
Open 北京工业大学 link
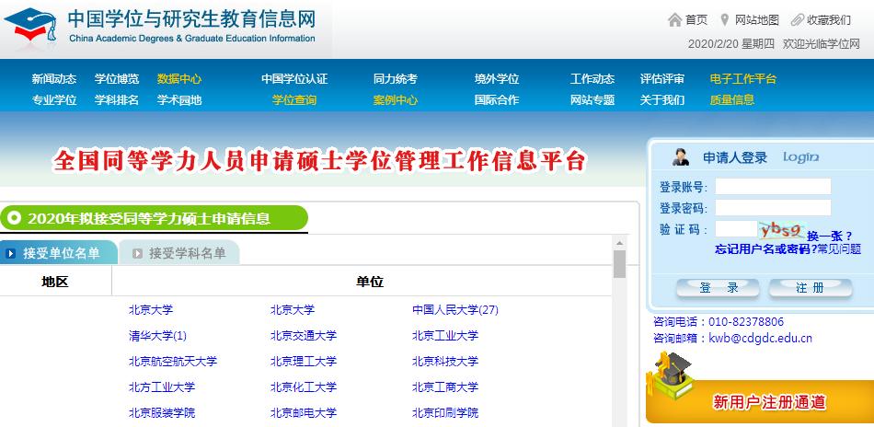(444, 336)
